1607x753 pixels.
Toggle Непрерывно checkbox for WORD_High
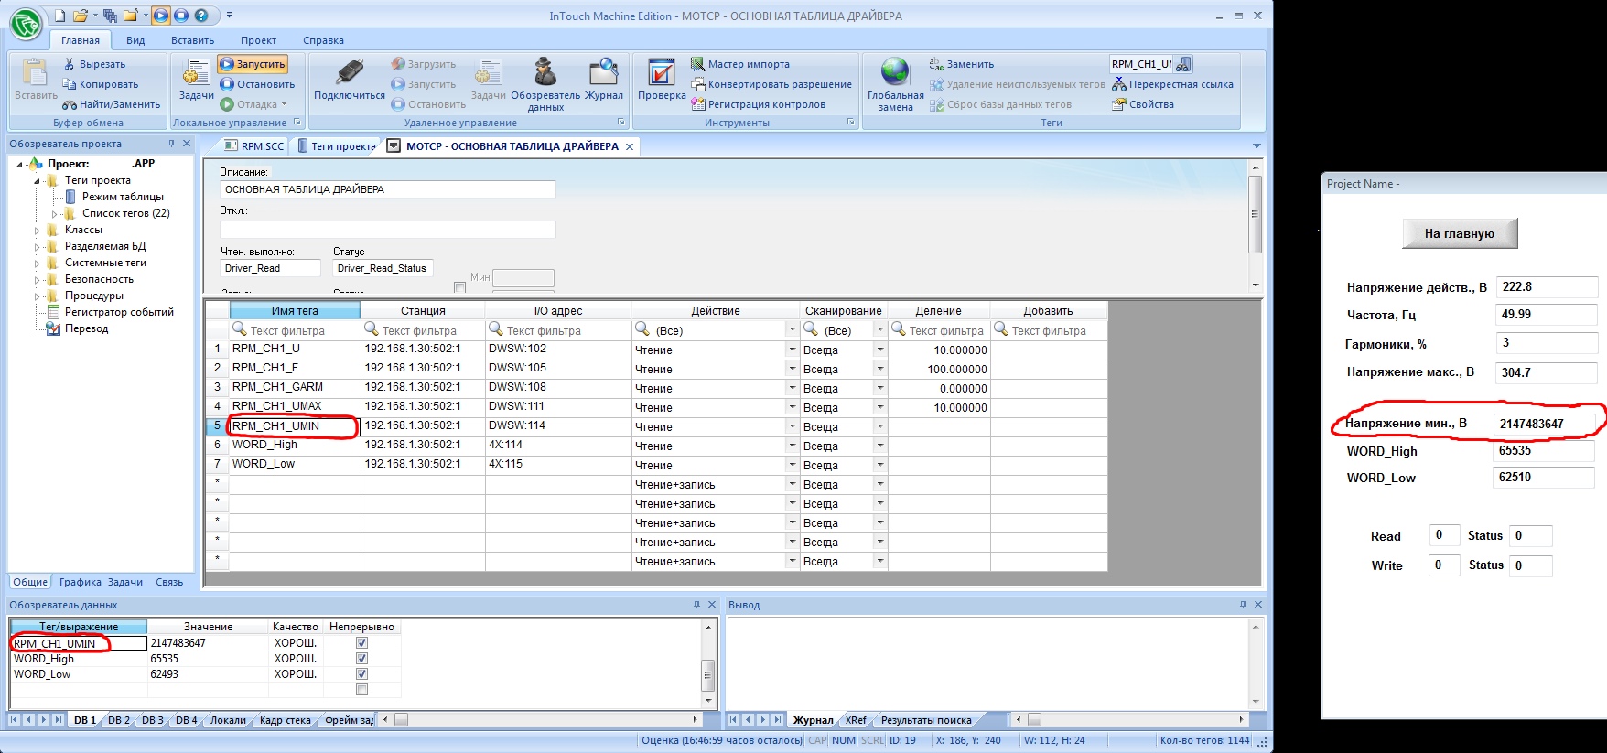[x=361, y=659]
